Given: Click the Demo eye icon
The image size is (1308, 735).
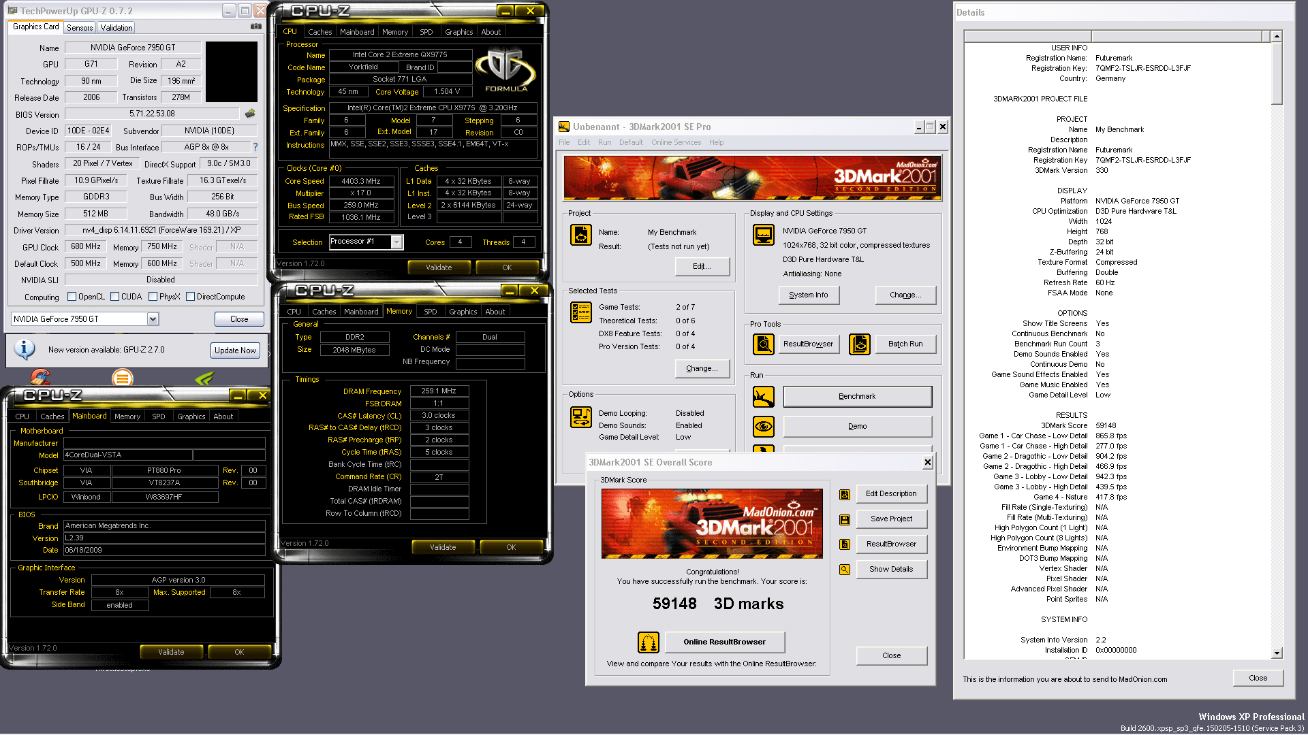Looking at the screenshot, I should tap(764, 427).
